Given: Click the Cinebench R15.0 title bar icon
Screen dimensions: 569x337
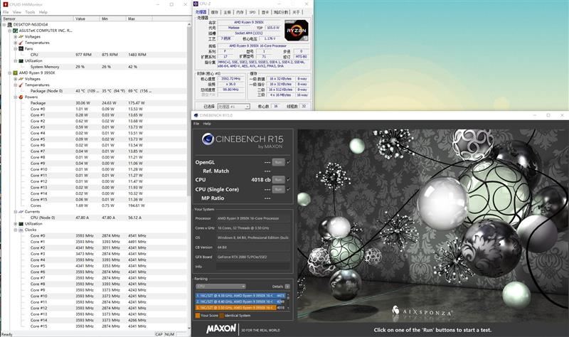Looking at the screenshot, I should click(x=196, y=115).
